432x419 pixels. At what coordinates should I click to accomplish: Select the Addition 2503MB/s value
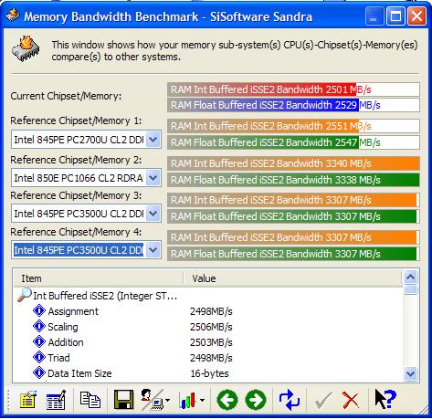(x=211, y=342)
